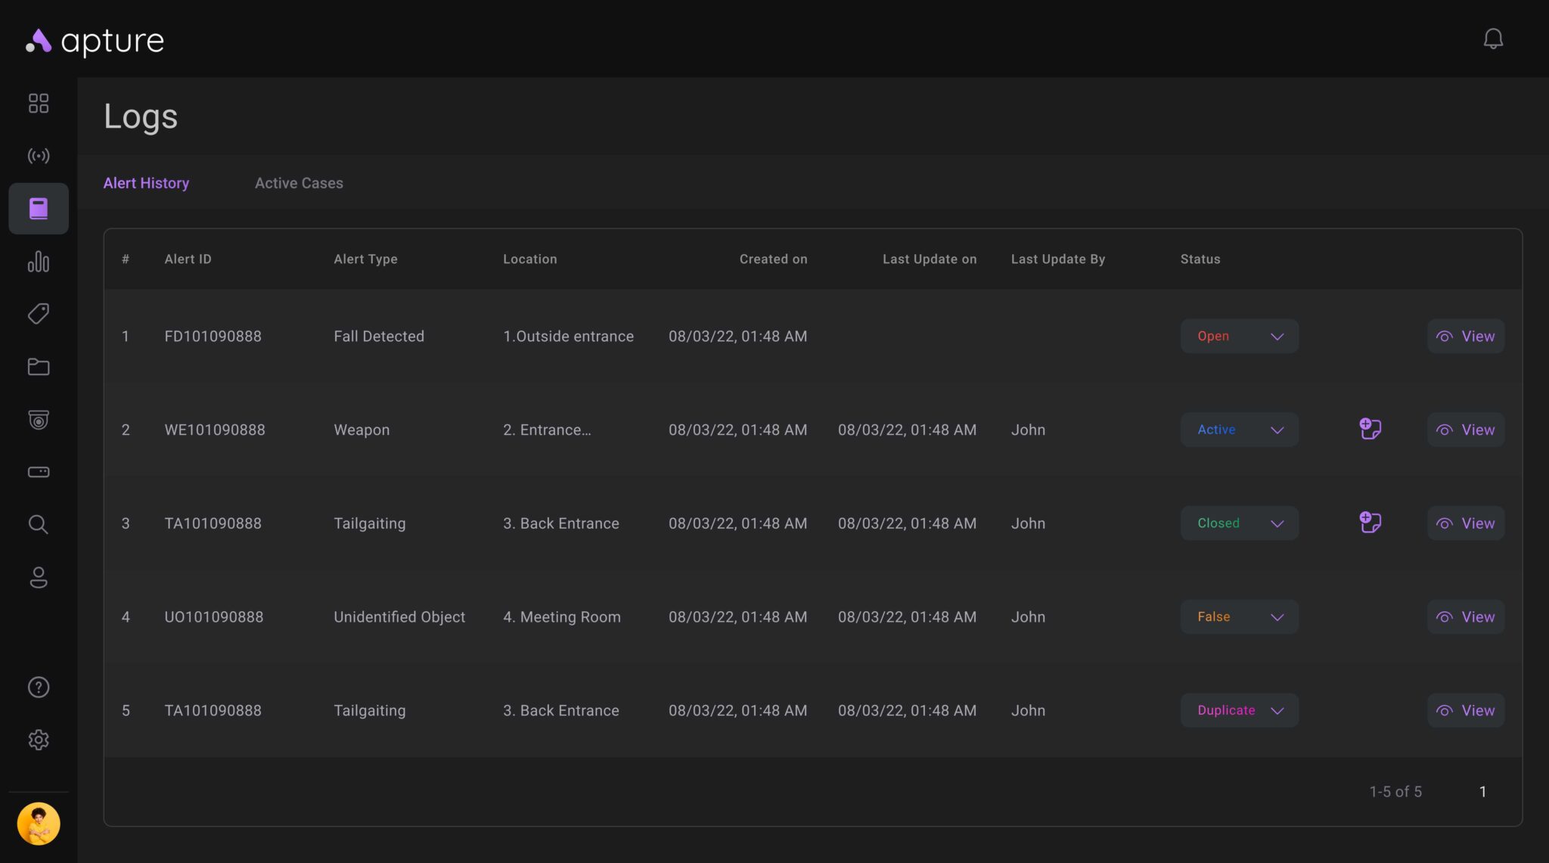
Task: Open settings gear icon in sidebar
Action: (39, 740)
